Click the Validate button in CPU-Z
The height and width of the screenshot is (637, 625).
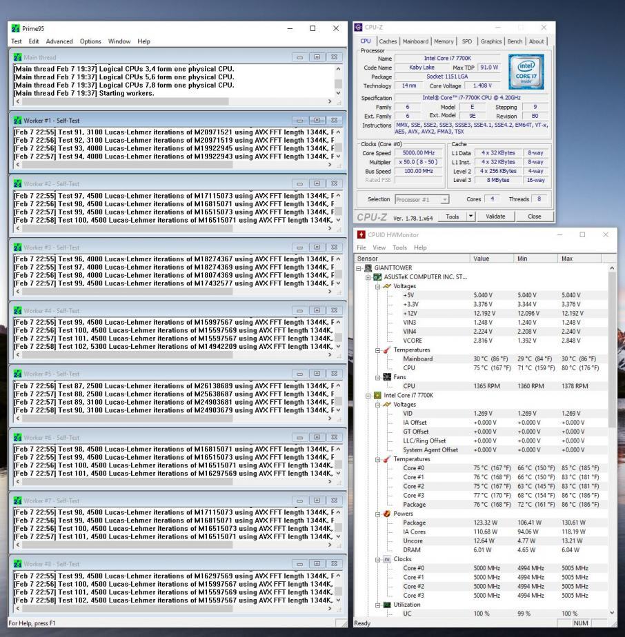tap(495, 216)
